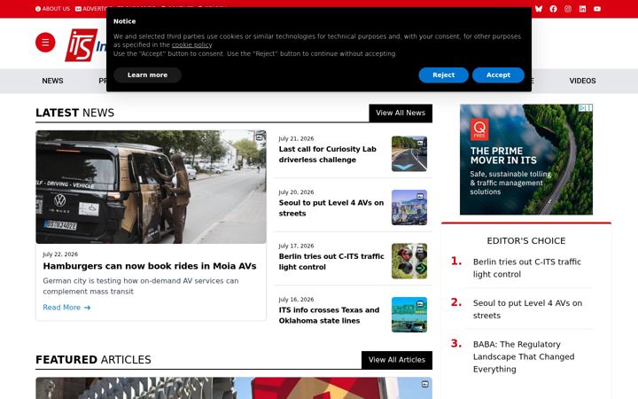Click the ITS International logo
The height and width of the screenshot is (399, 638).
click(85, 45)
